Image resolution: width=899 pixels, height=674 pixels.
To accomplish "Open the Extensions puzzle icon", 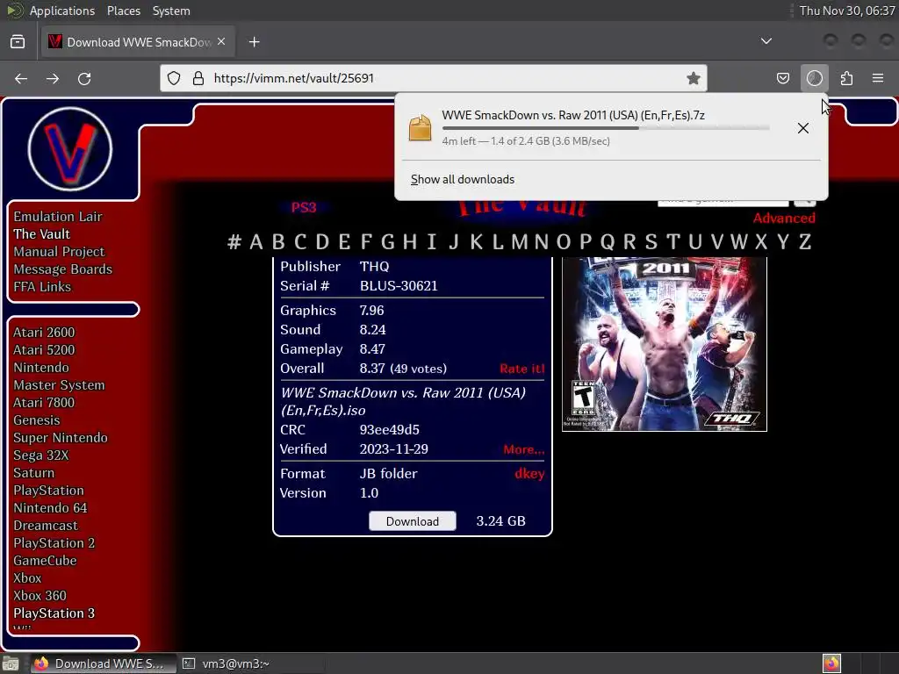I will pos(846,78).
